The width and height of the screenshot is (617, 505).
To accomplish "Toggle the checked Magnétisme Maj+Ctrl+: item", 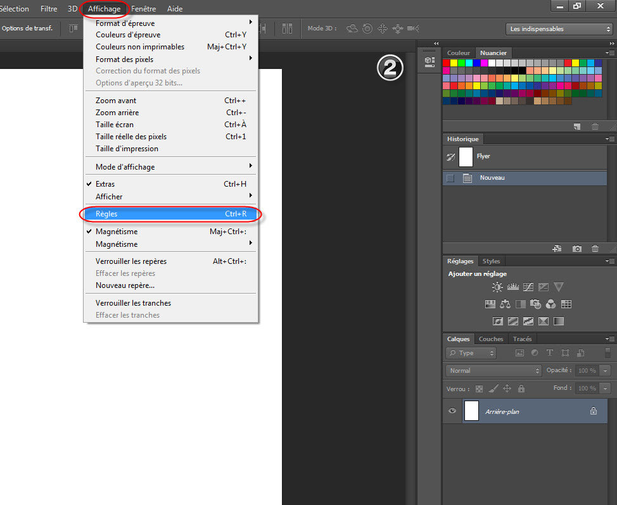I will coord(171,232).
